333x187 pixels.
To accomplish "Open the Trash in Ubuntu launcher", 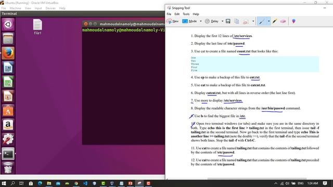I will tap(8, 168).
